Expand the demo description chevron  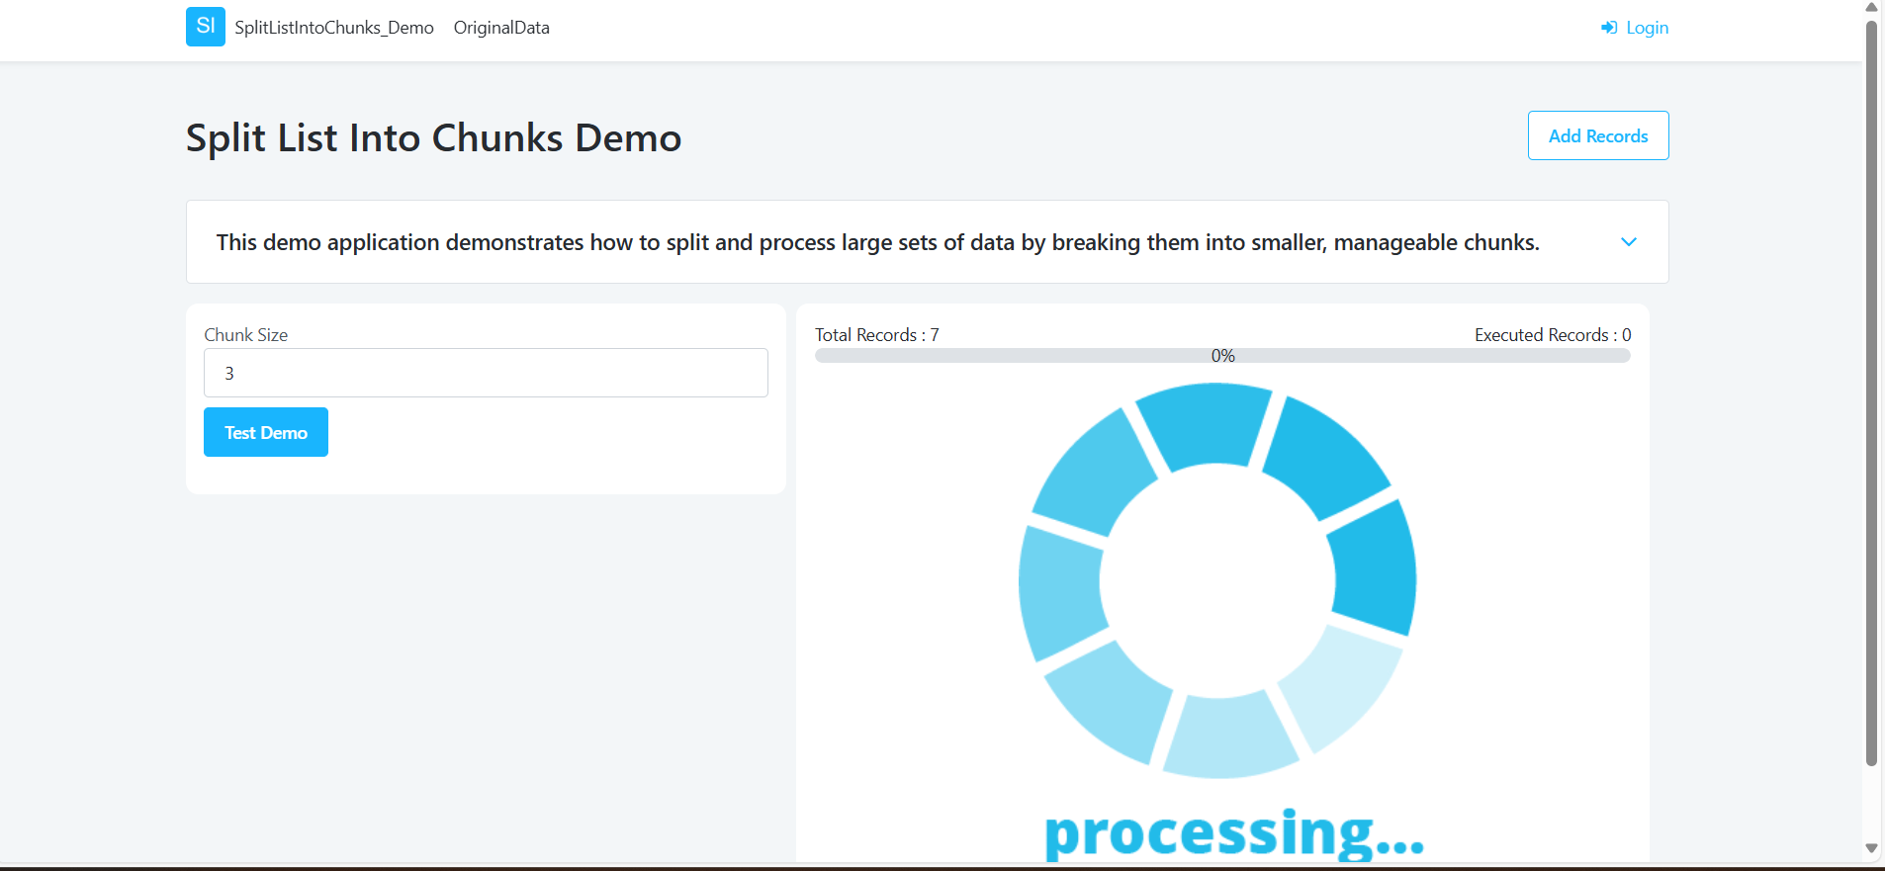point(1628,242)
